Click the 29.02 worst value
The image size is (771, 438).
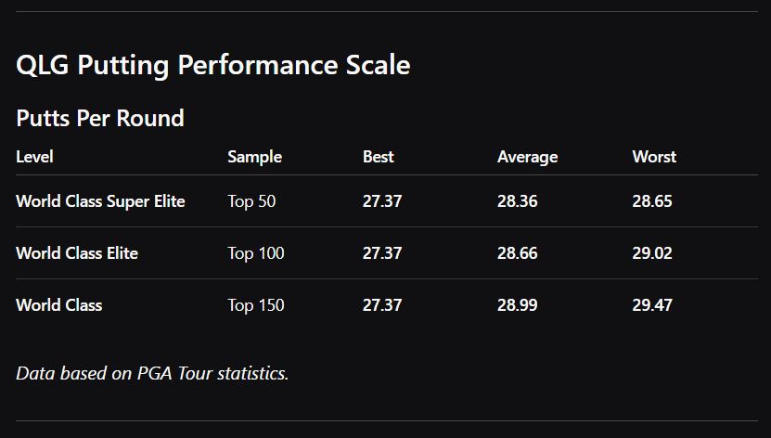[x=652, y=253]
